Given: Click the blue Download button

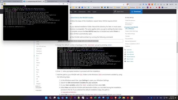Looking at the screenshot, I should click(x=136, y=12).
